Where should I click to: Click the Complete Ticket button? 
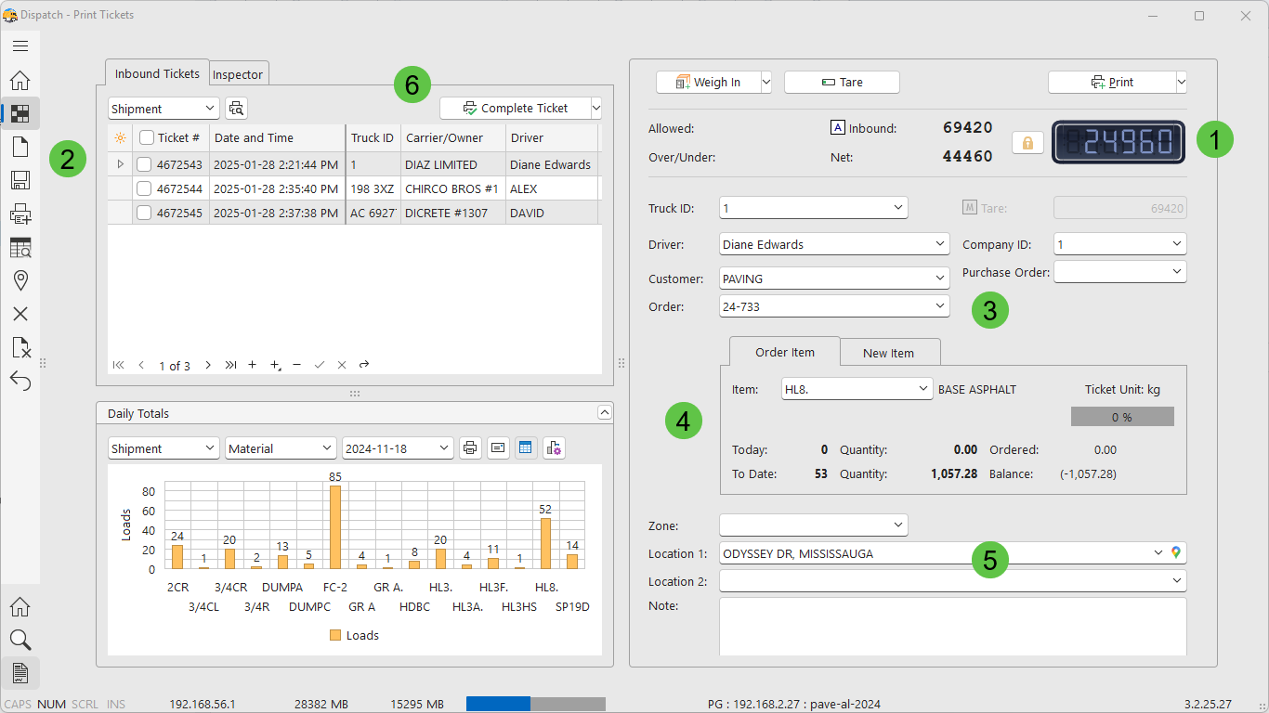point(515,109)
